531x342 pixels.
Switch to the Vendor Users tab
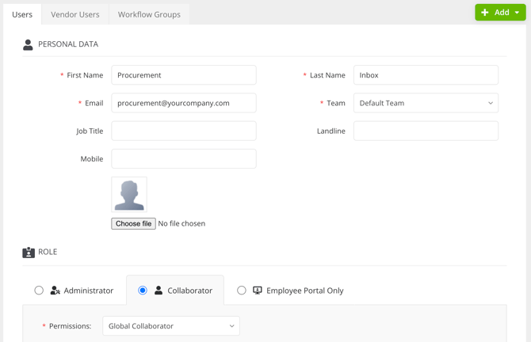[x=75, y=14]
